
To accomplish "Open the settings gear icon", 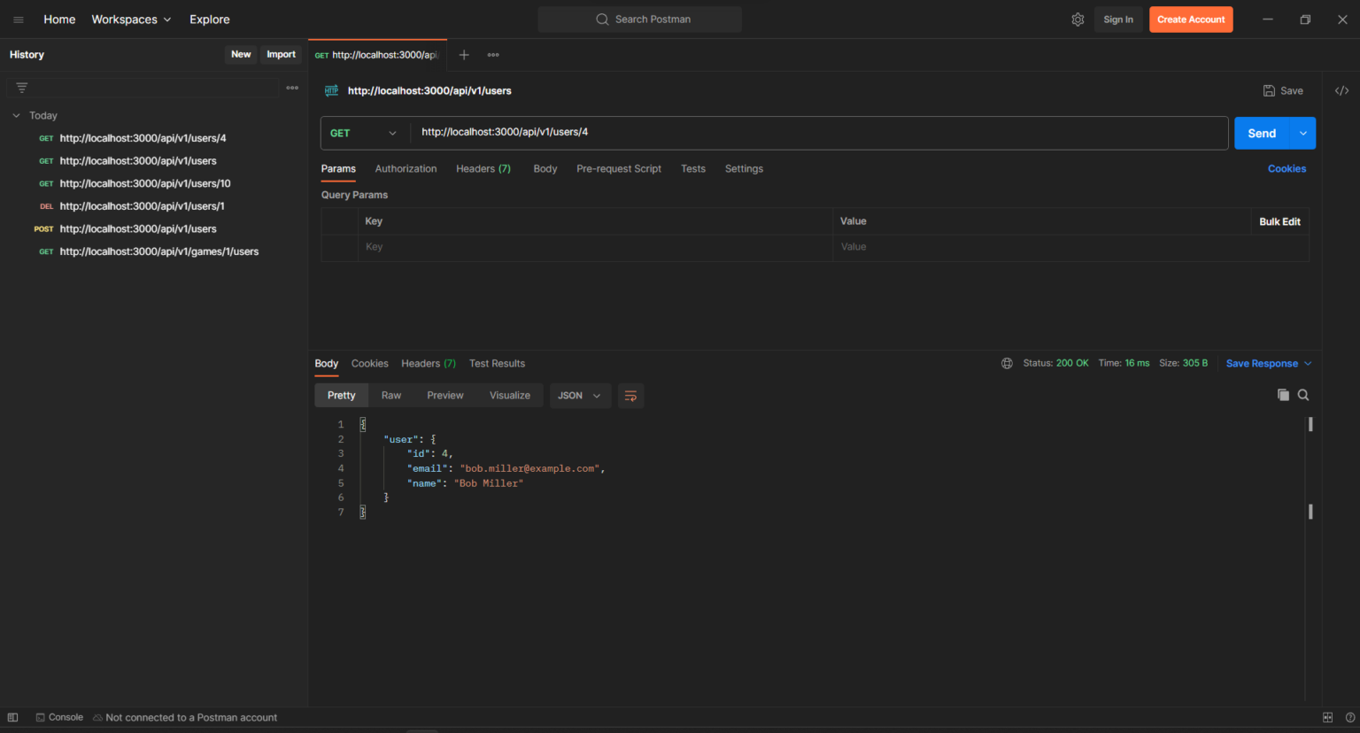I will 1078,19.
